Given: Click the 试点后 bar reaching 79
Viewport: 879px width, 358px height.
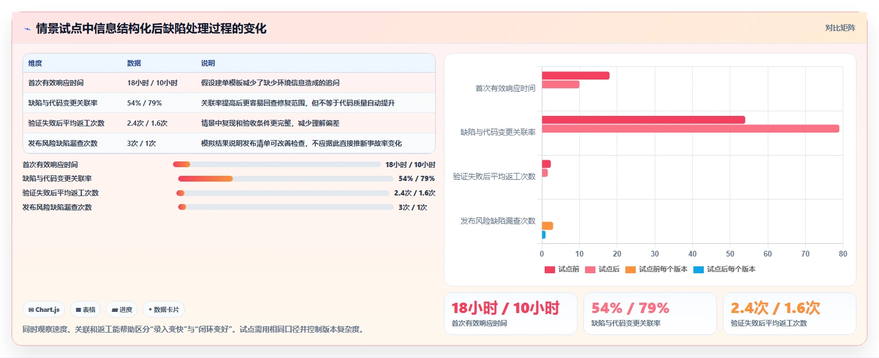Looking at the screenshot, I should pyautogui.click(x=691, y=129).
